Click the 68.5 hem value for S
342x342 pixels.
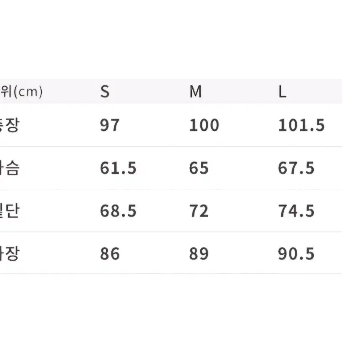click(118, 211)
